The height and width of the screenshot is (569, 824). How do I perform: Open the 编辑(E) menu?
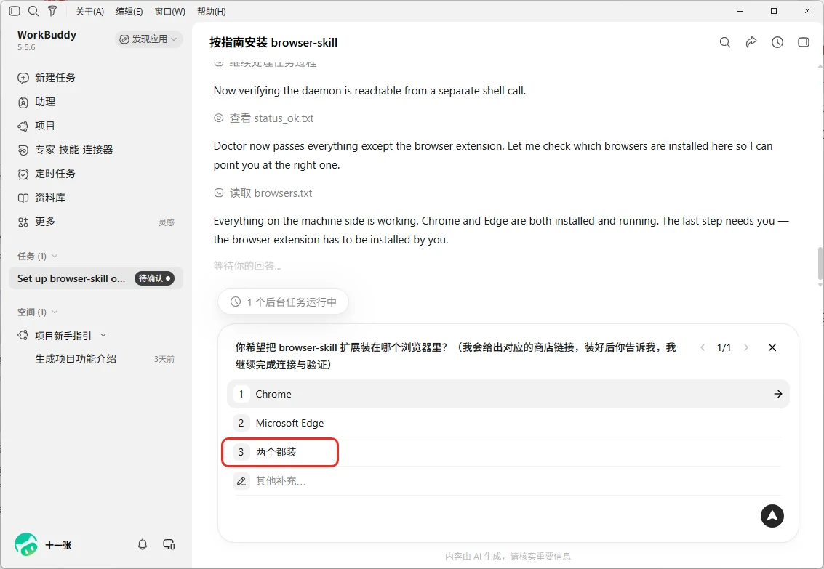click(x=129, y=11)
